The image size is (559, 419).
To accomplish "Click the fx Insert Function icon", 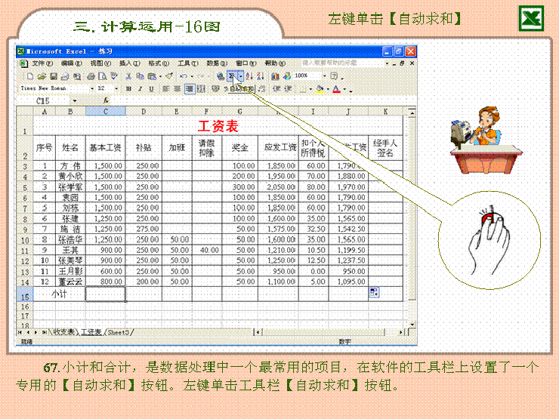I will click(x=106, y=100).
